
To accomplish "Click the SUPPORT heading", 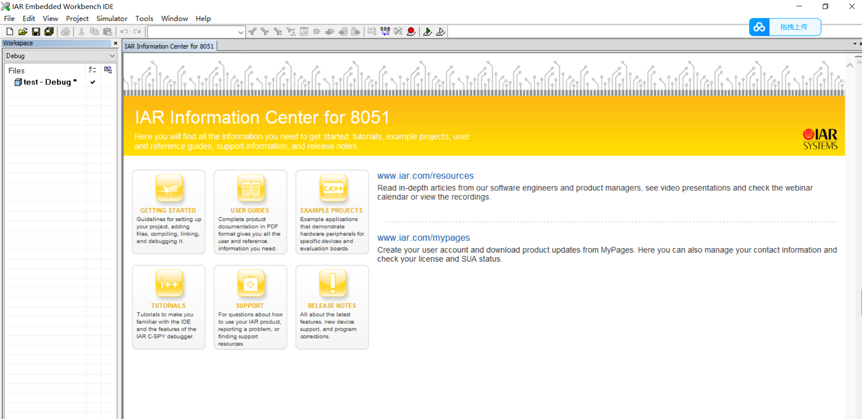I will click(250, 306).
